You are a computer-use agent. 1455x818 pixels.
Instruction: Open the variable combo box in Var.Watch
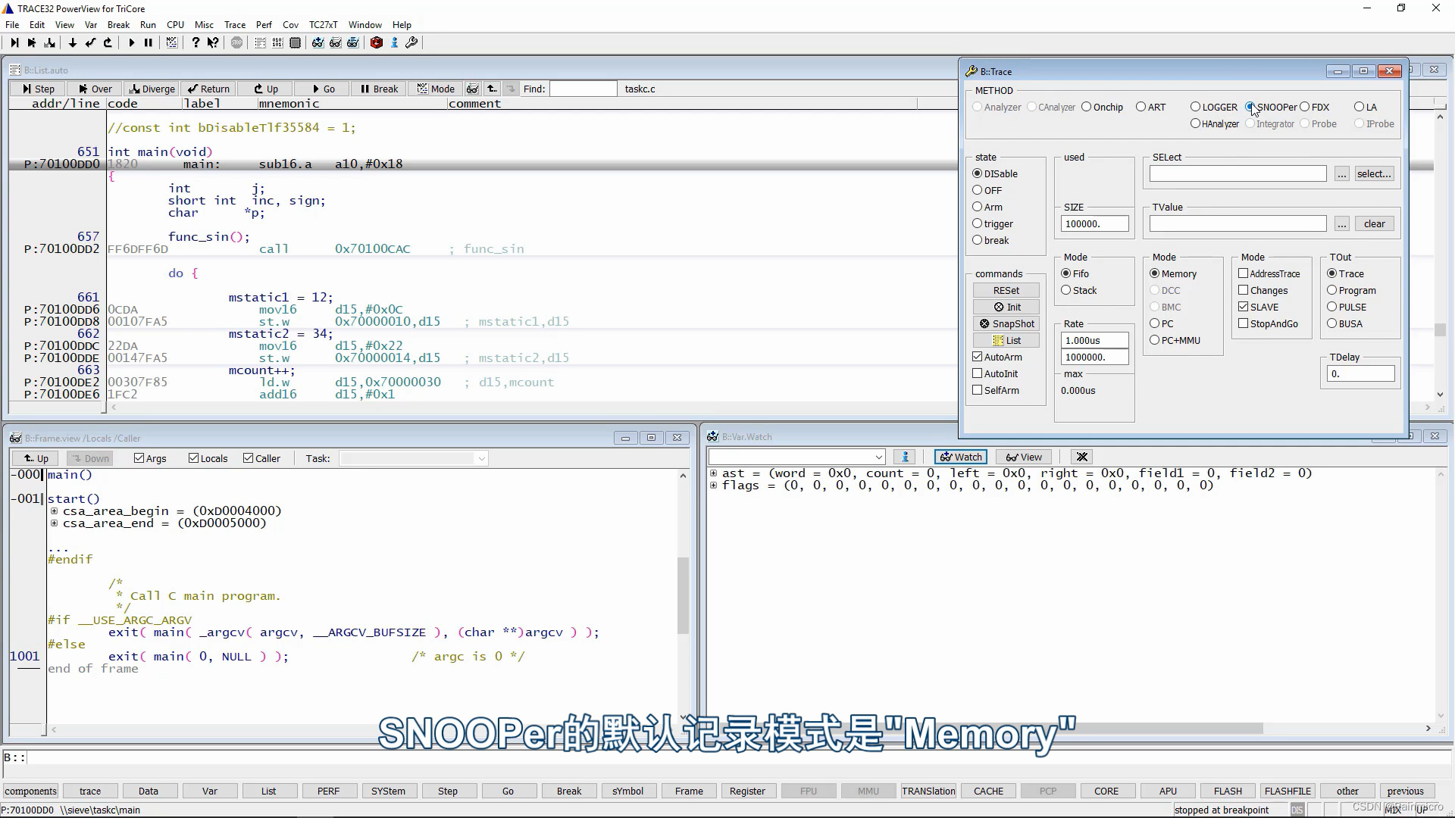(x=878, y=457)
